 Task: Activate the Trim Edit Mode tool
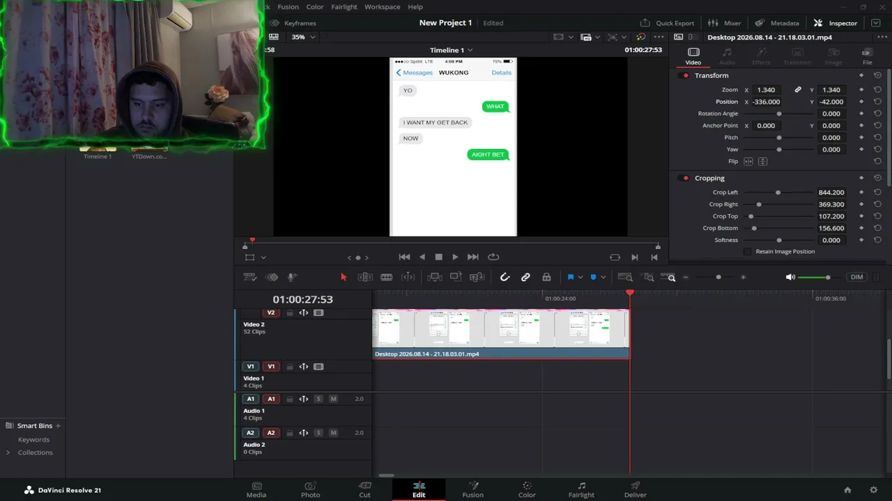point(365,277)
